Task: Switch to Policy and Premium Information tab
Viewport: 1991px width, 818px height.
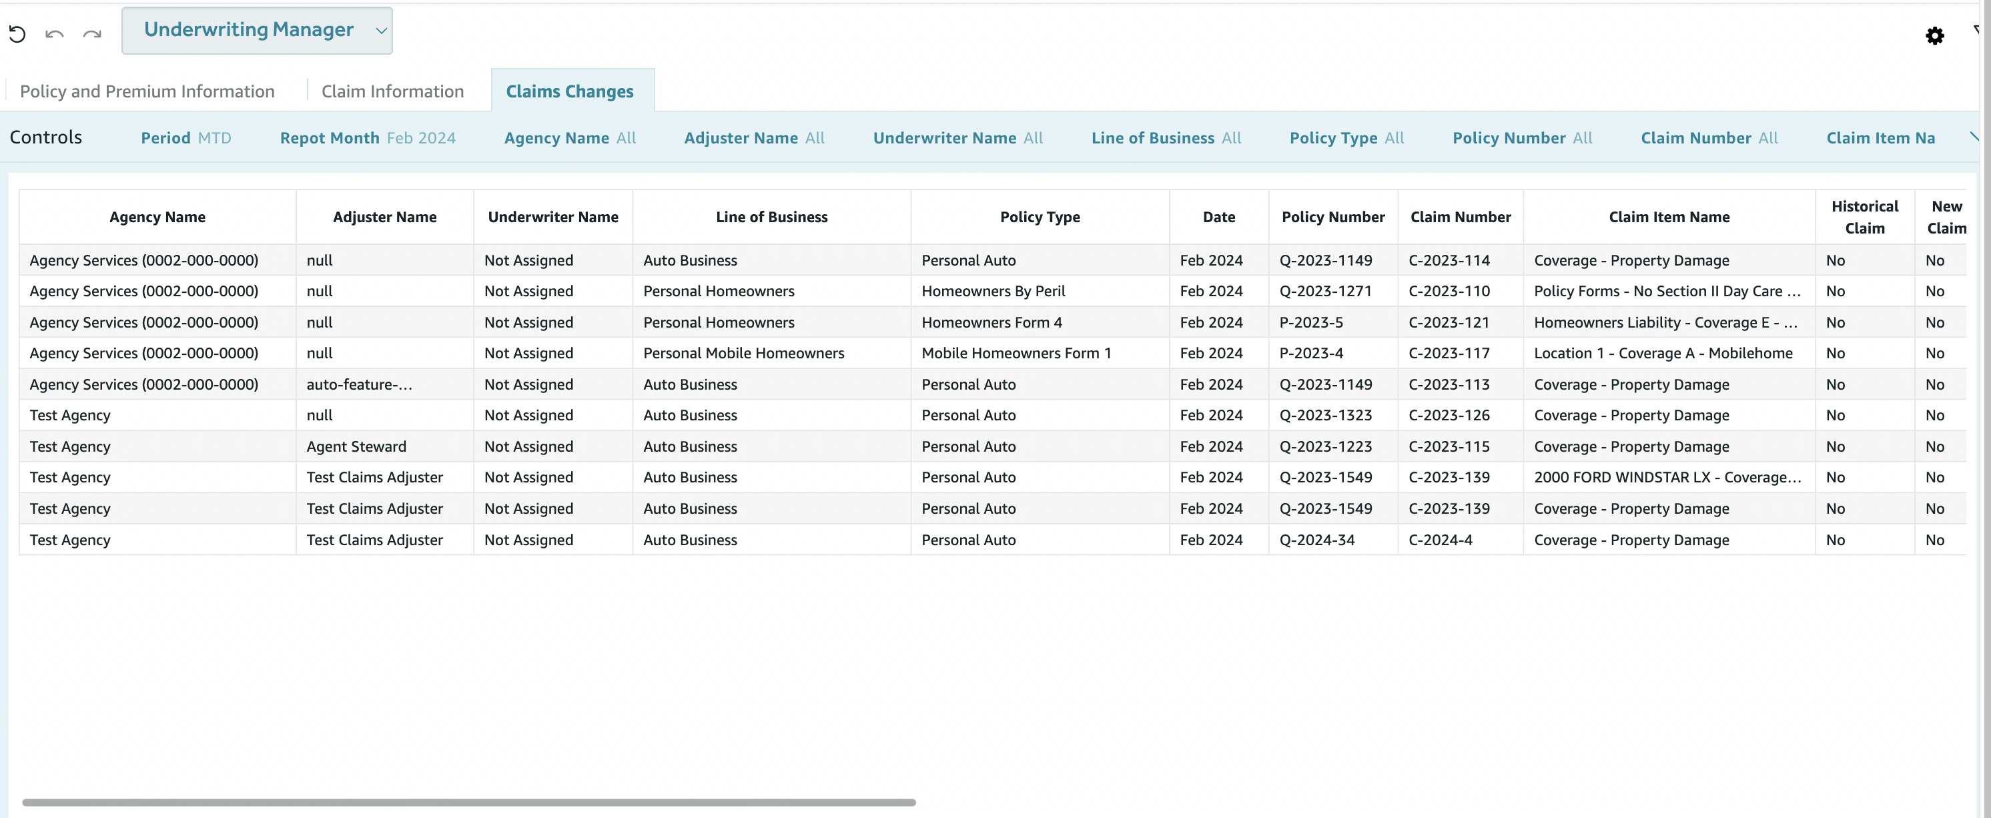Action: point(147,91)
